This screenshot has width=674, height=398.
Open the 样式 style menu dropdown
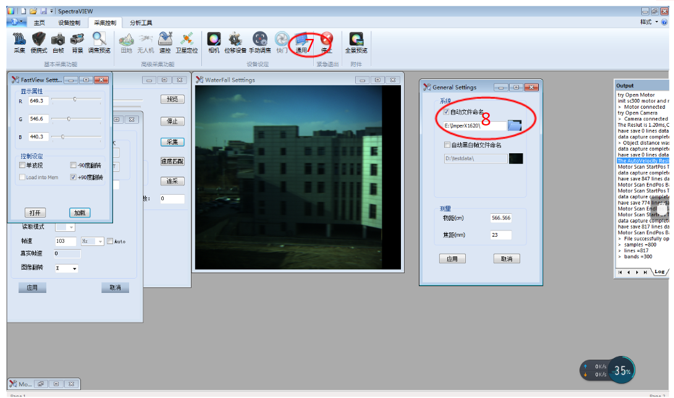[649, 22]
